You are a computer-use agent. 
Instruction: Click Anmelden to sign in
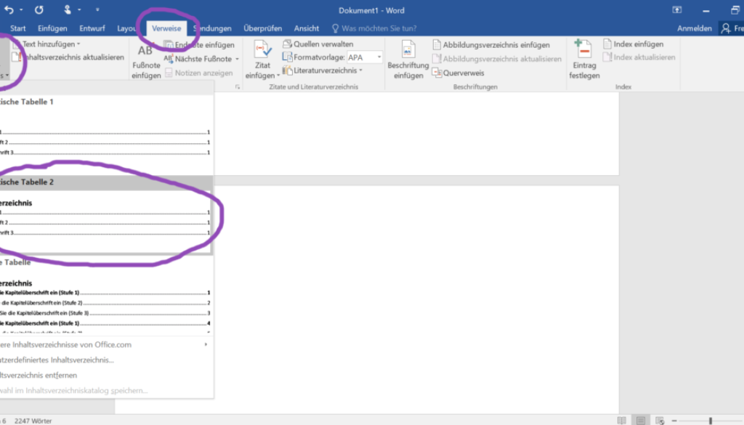tap(694, 28)
